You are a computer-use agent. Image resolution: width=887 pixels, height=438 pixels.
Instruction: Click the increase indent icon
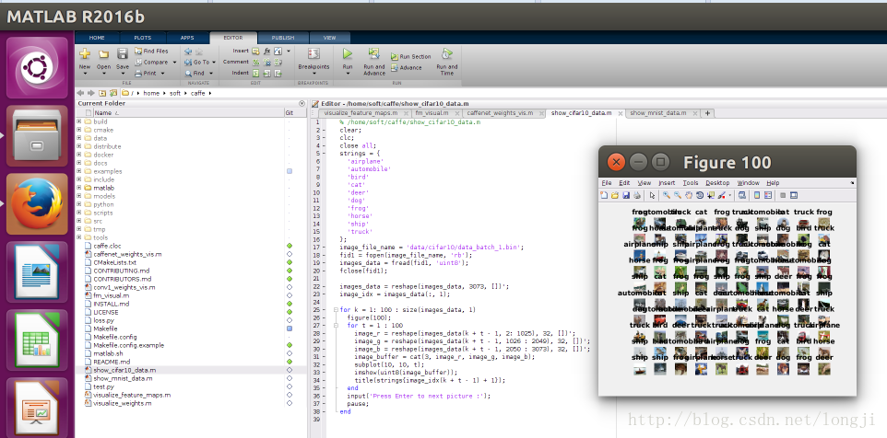(267, 74)
